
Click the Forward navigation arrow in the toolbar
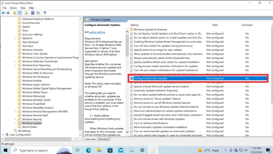pyautogui.click(x=7, y=13)
